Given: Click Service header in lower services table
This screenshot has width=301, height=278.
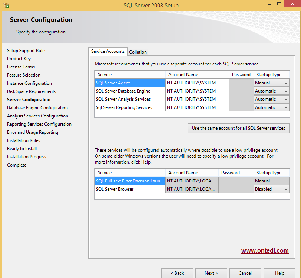Looking at the screenshot, I should point(130,173).
